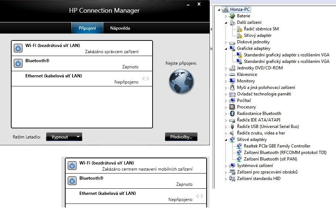The height and width of the screenshot is (214, 336).
Task: Toggle Wi-Fi power button in Connection Manager
Action: pyautogui.click(x=18, y=48)
